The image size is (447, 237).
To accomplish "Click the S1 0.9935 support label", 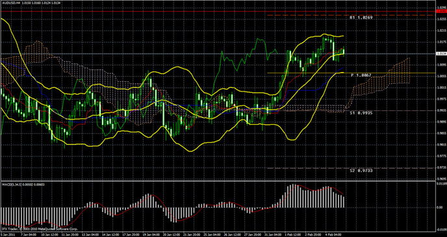I will pyautogui.click(x=361, y=113).
